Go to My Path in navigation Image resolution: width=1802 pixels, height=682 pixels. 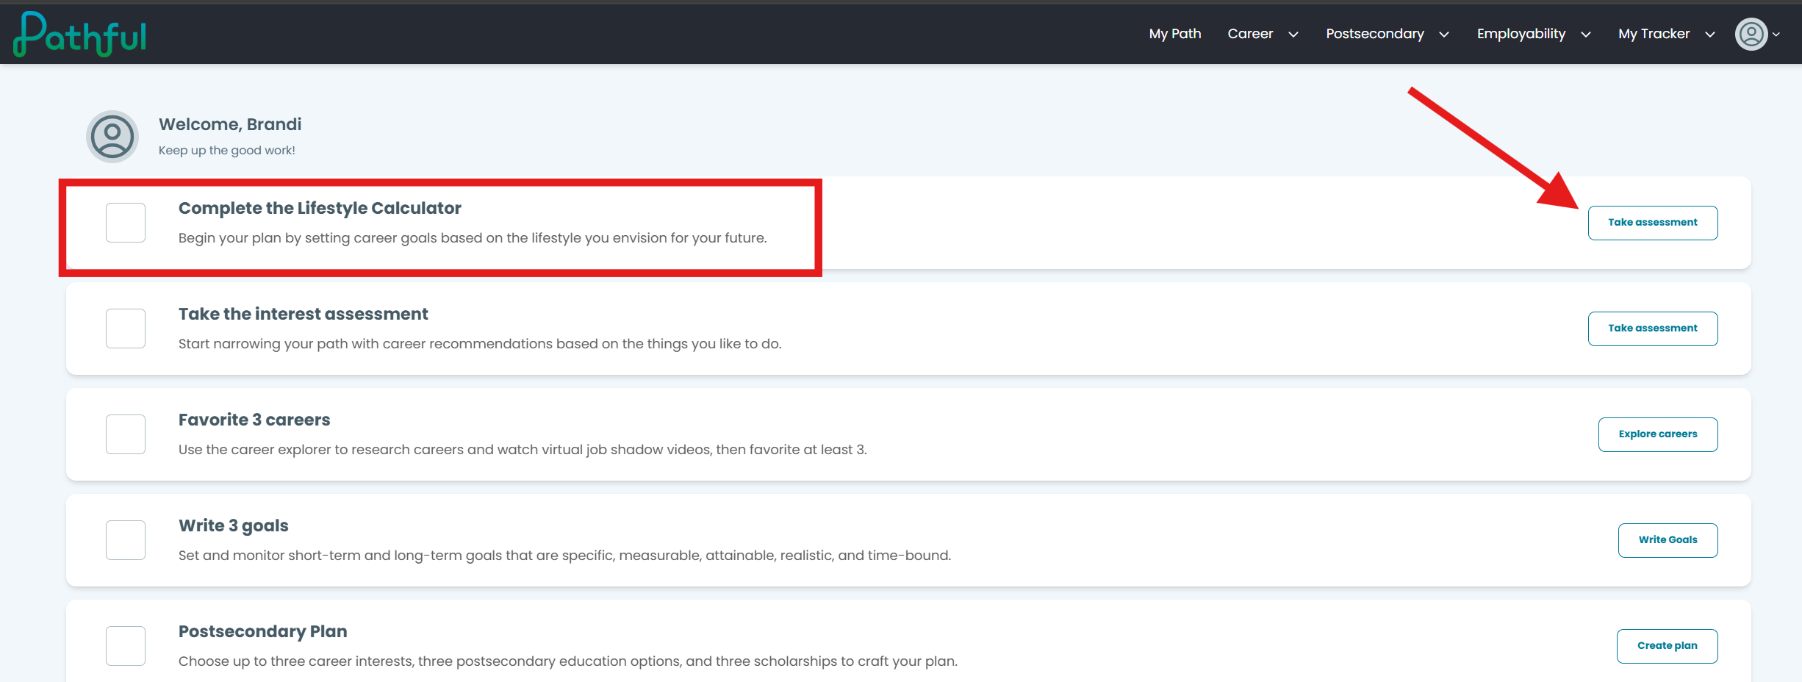click(1175, 34)
